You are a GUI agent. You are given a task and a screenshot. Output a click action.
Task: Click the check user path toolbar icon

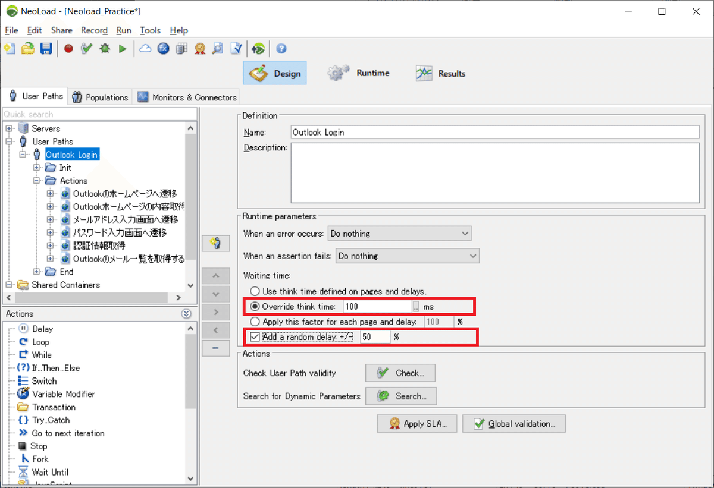pos(87,49)
